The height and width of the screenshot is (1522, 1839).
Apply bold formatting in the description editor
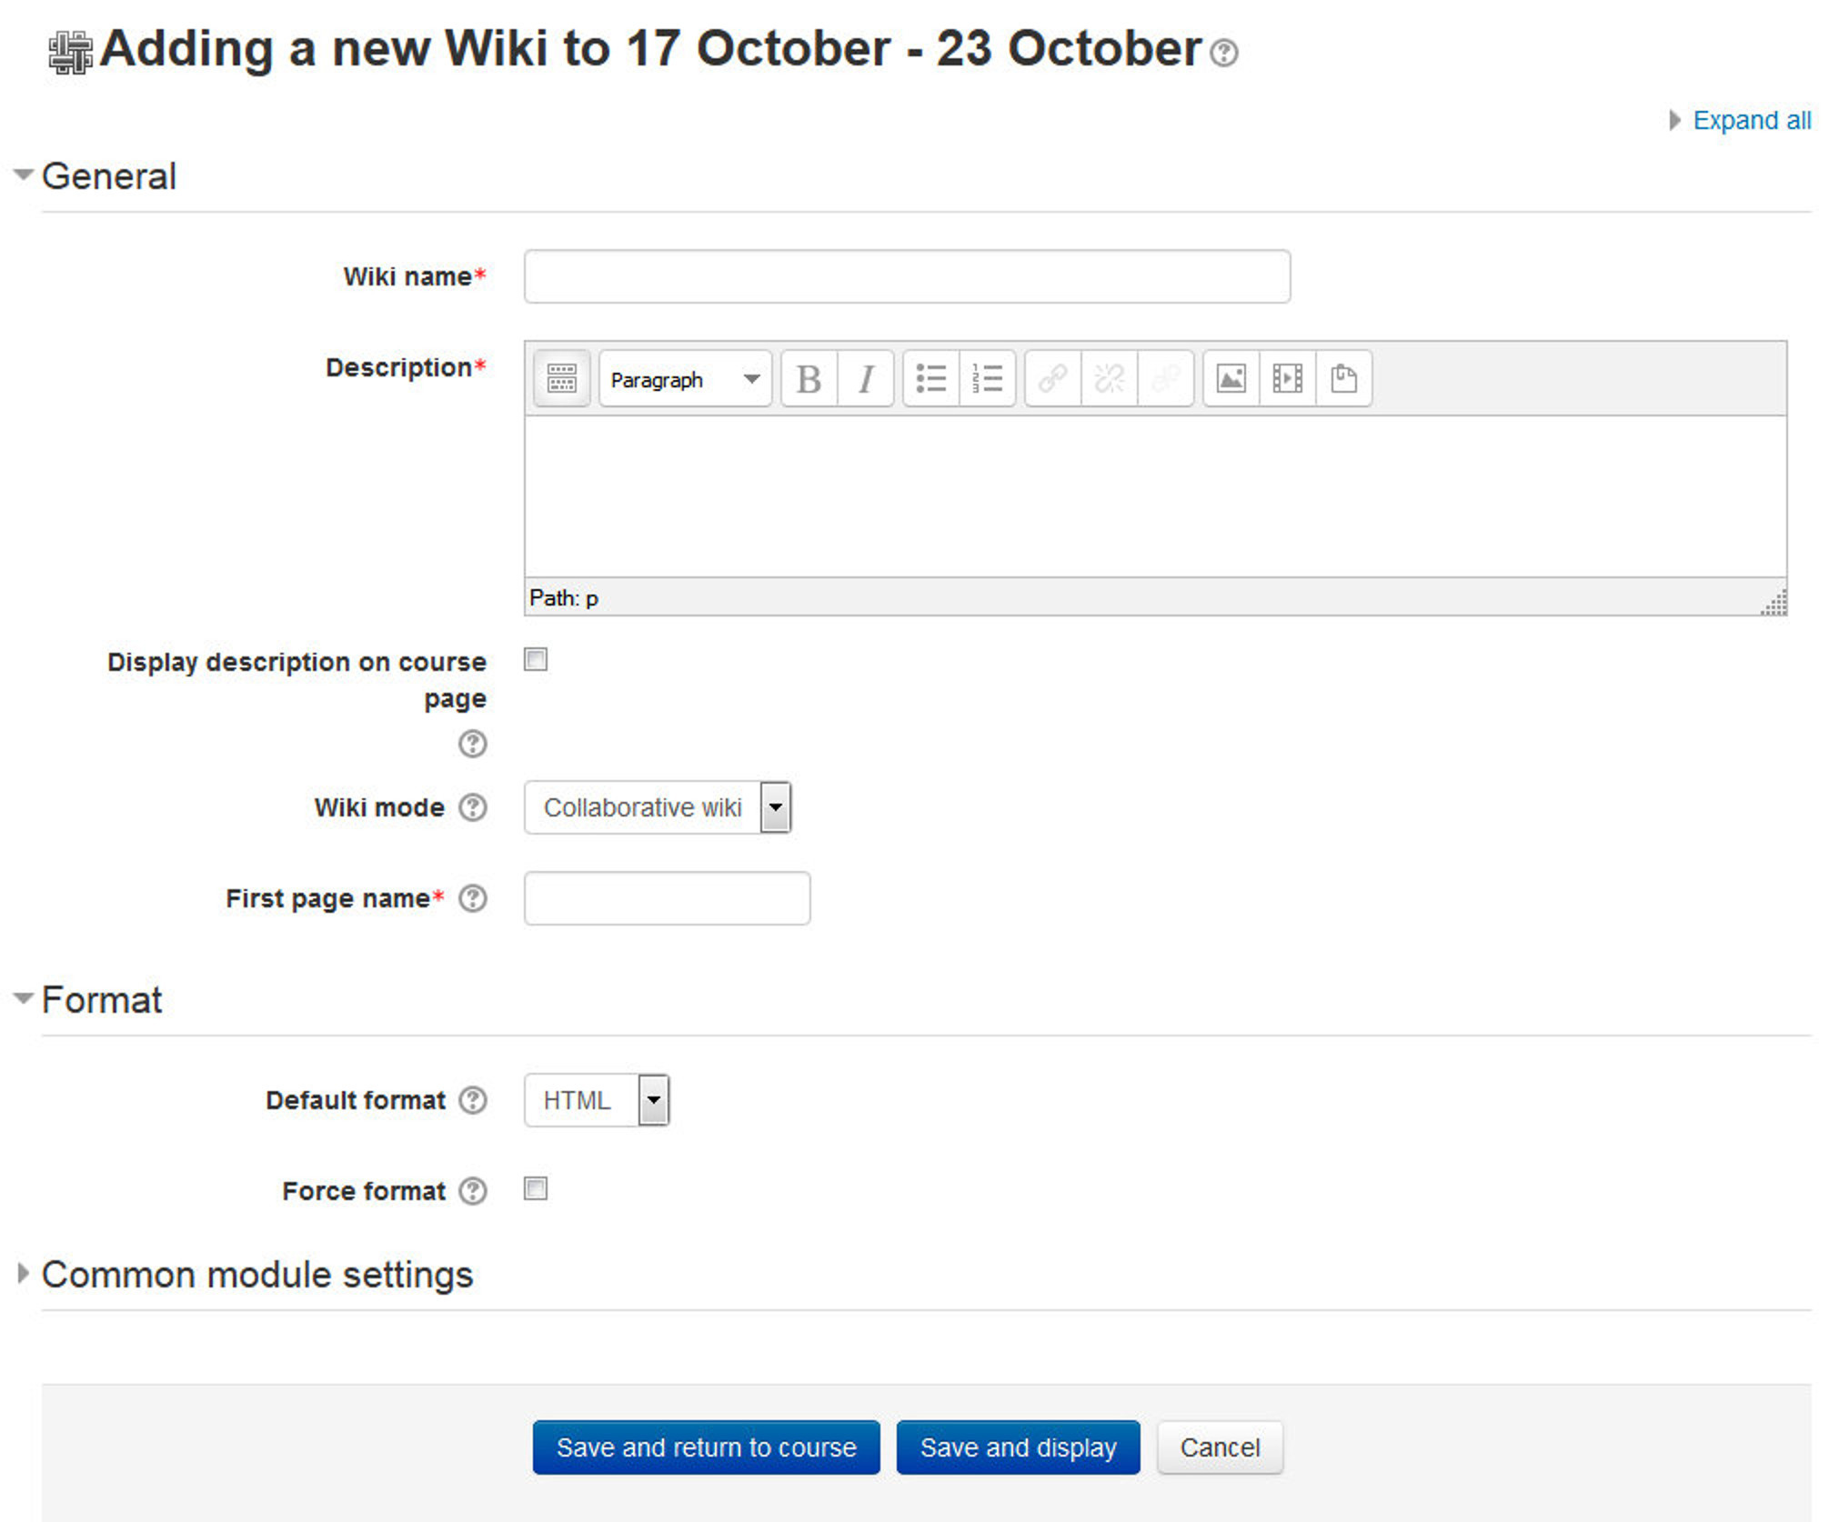808,379
